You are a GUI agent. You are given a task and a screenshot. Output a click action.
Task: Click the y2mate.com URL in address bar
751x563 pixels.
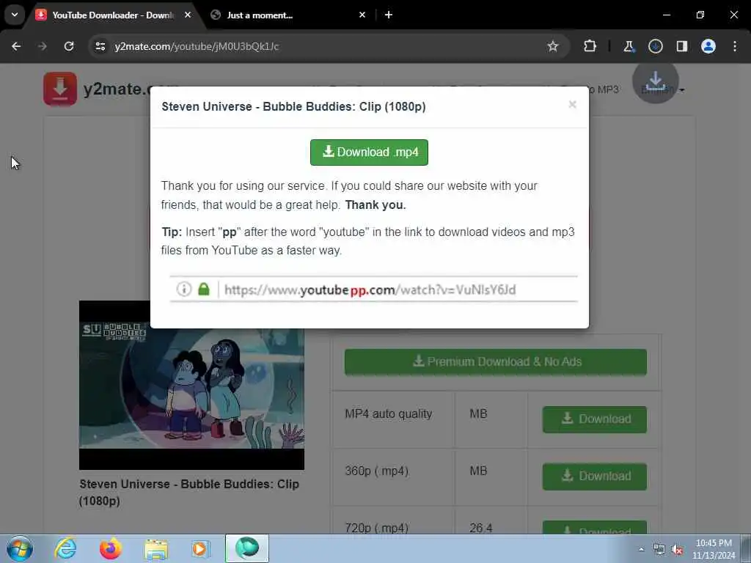point(197,46)
